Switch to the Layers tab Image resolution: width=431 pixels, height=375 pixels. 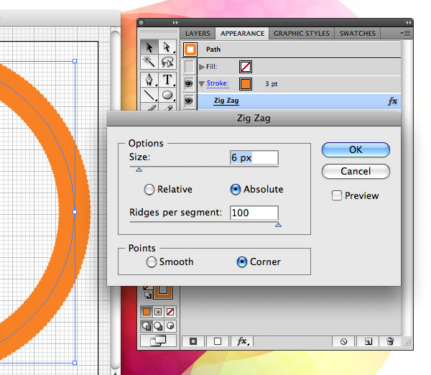[198, 34]
